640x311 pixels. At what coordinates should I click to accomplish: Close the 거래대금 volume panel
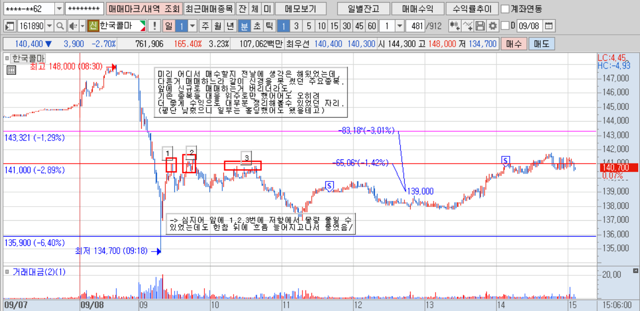coord(636,270)
